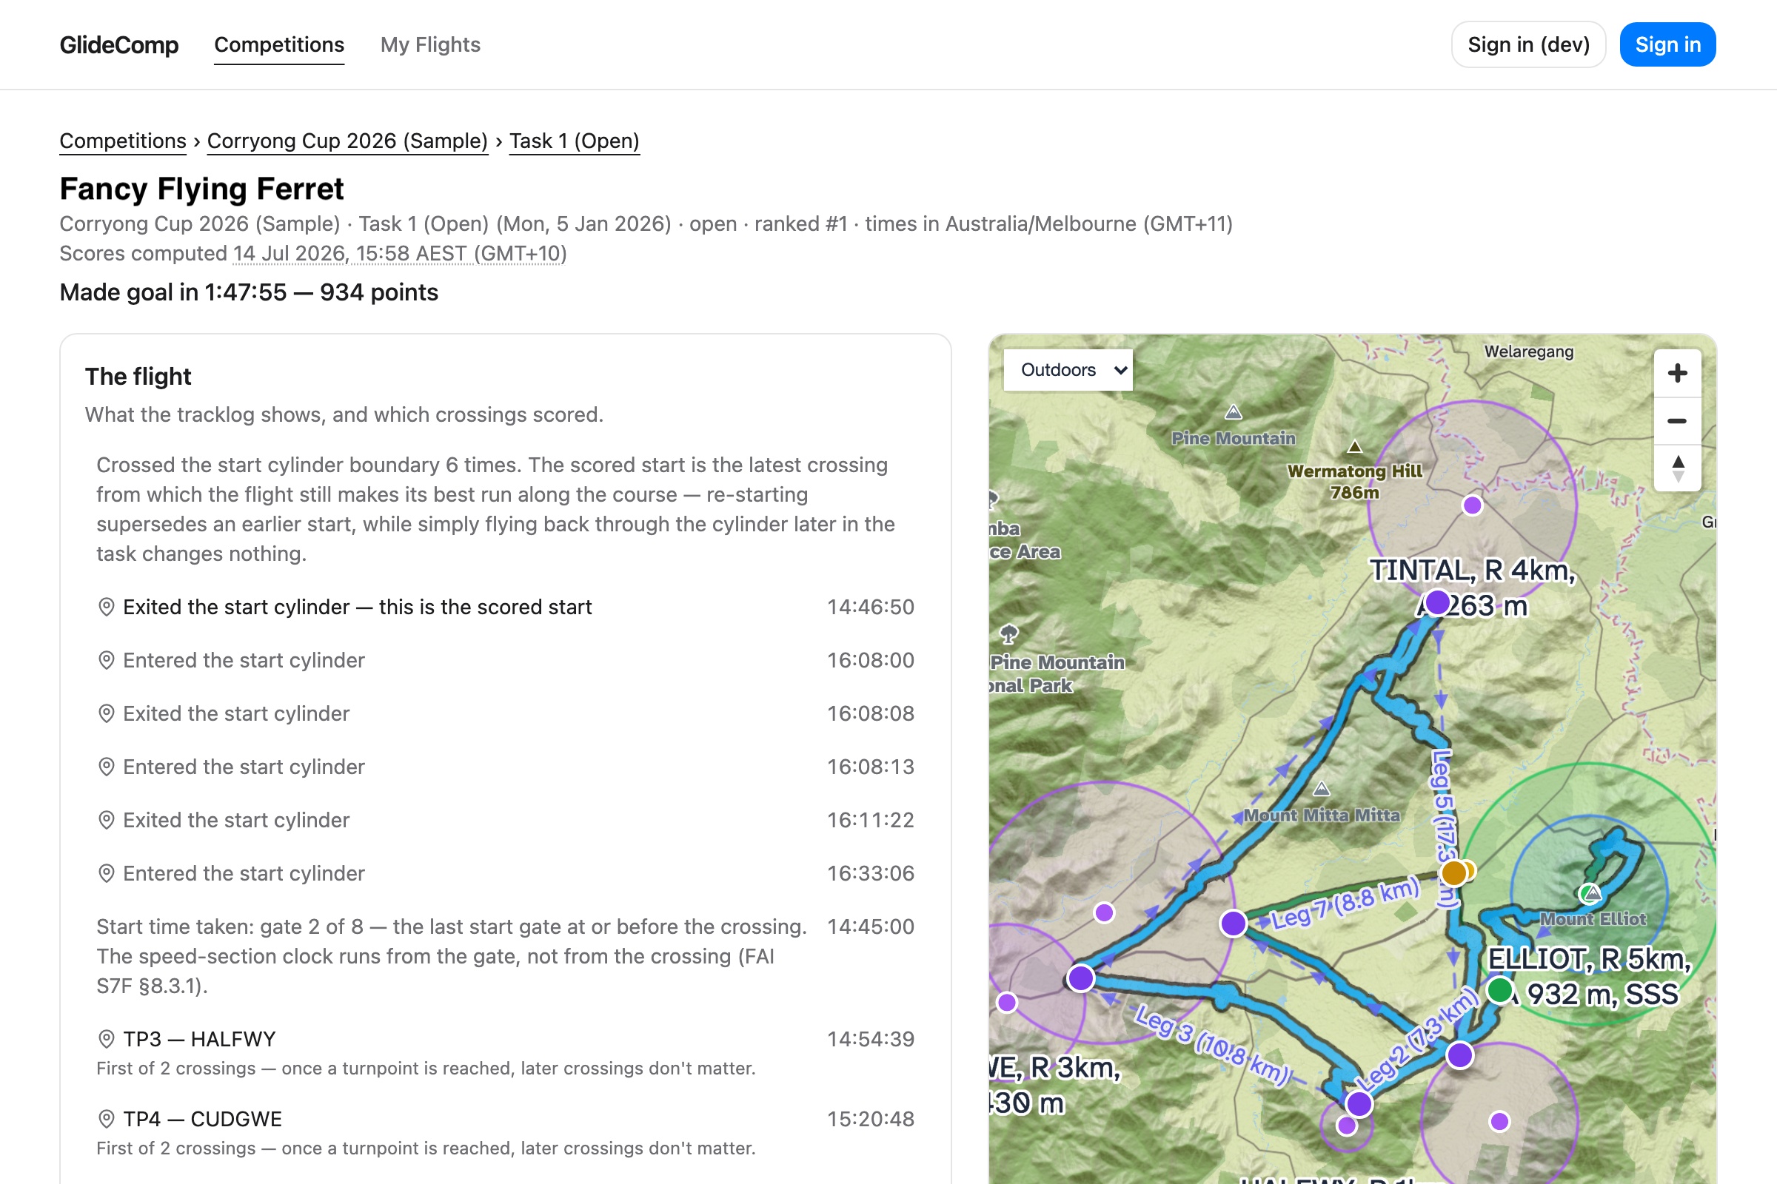This screenshot has height=1184, width=1777.
Task: Click Pine Mountain National Park tree icon
Action: click(x=1008, y=633)
